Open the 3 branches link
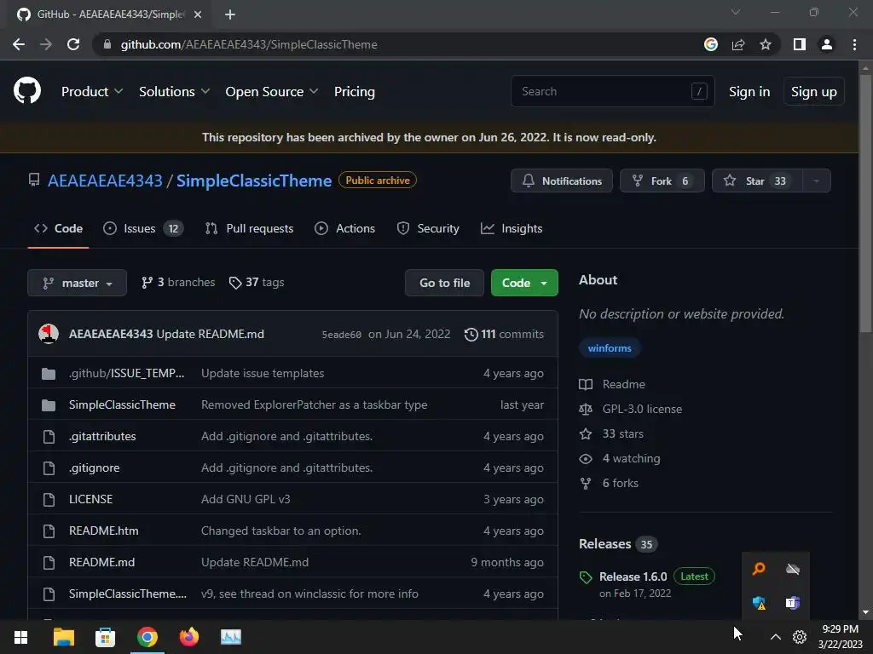 tap(178, 283)
